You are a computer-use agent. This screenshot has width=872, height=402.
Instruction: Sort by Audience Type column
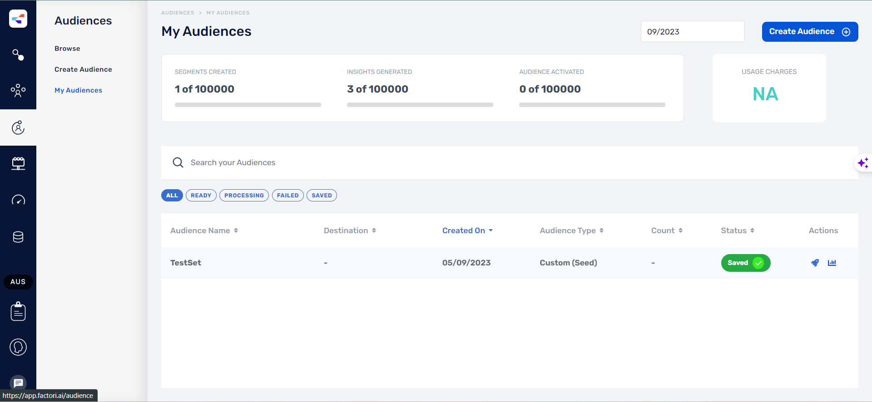point(572,230)
